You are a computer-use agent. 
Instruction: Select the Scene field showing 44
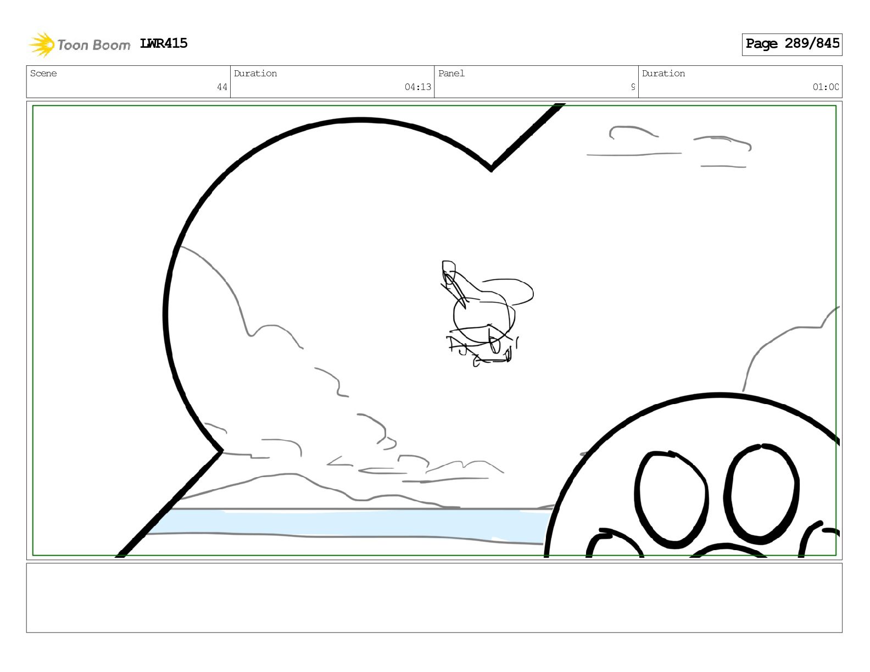129,82
